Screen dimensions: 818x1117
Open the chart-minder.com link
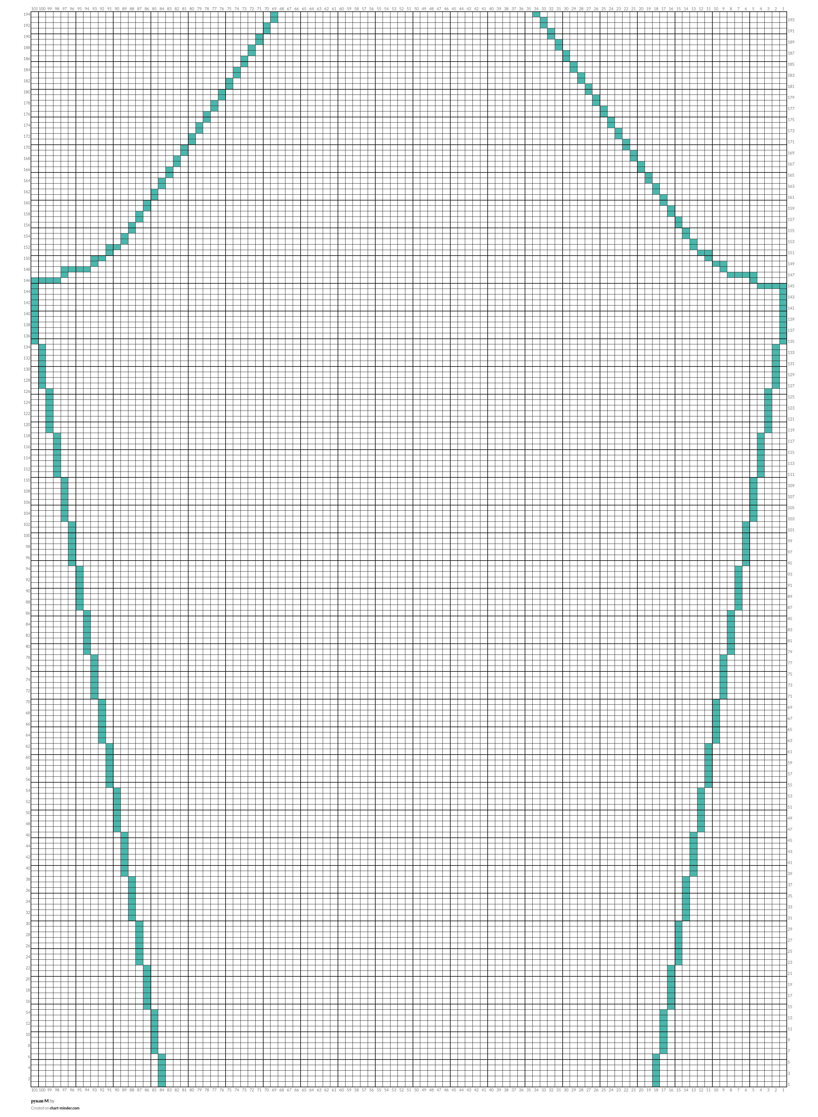(x=64, y=1108)
